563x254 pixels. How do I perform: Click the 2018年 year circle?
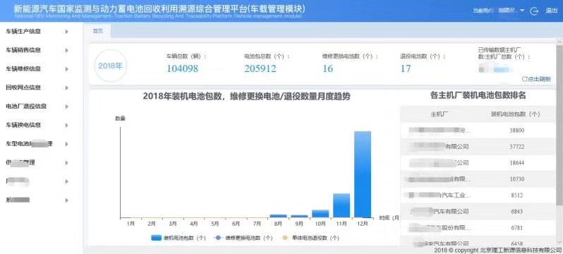111,66
